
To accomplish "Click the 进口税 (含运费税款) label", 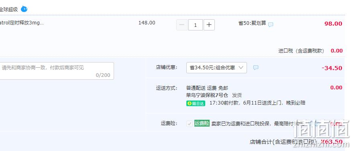I will click(x=301, y=51).
